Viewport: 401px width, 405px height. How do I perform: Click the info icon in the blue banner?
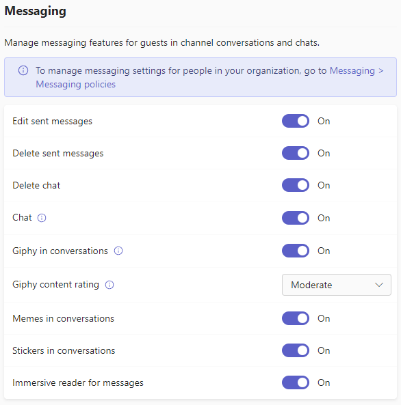click(23, 70)
